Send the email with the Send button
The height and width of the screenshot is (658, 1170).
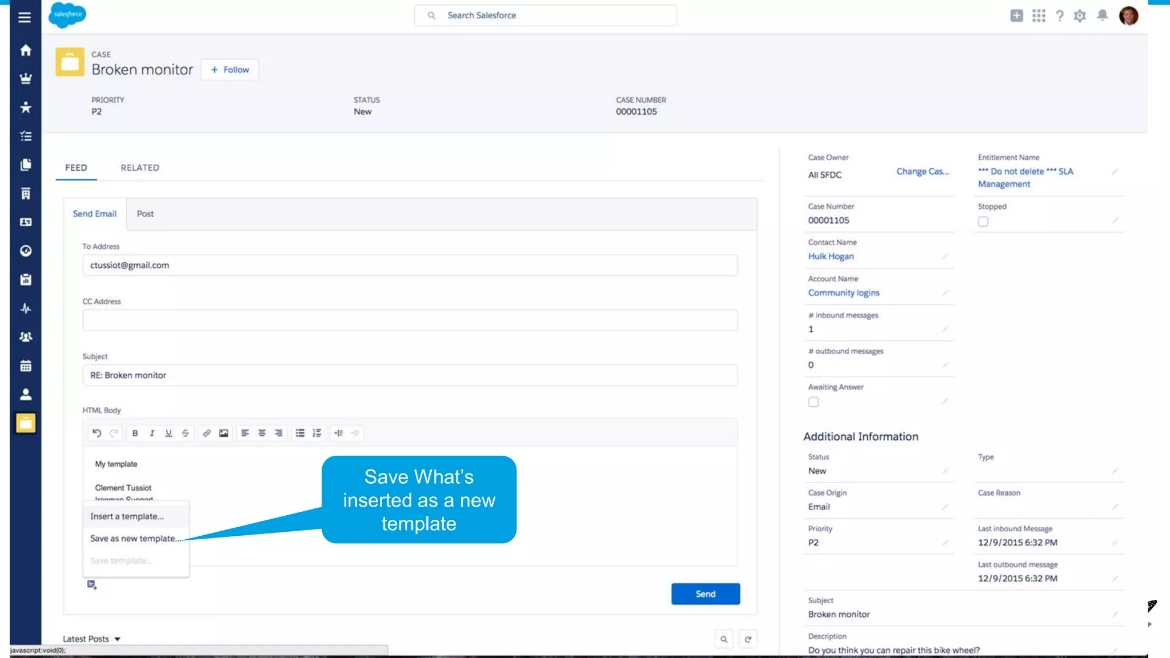pyautogui.click(x=706, y=594)
